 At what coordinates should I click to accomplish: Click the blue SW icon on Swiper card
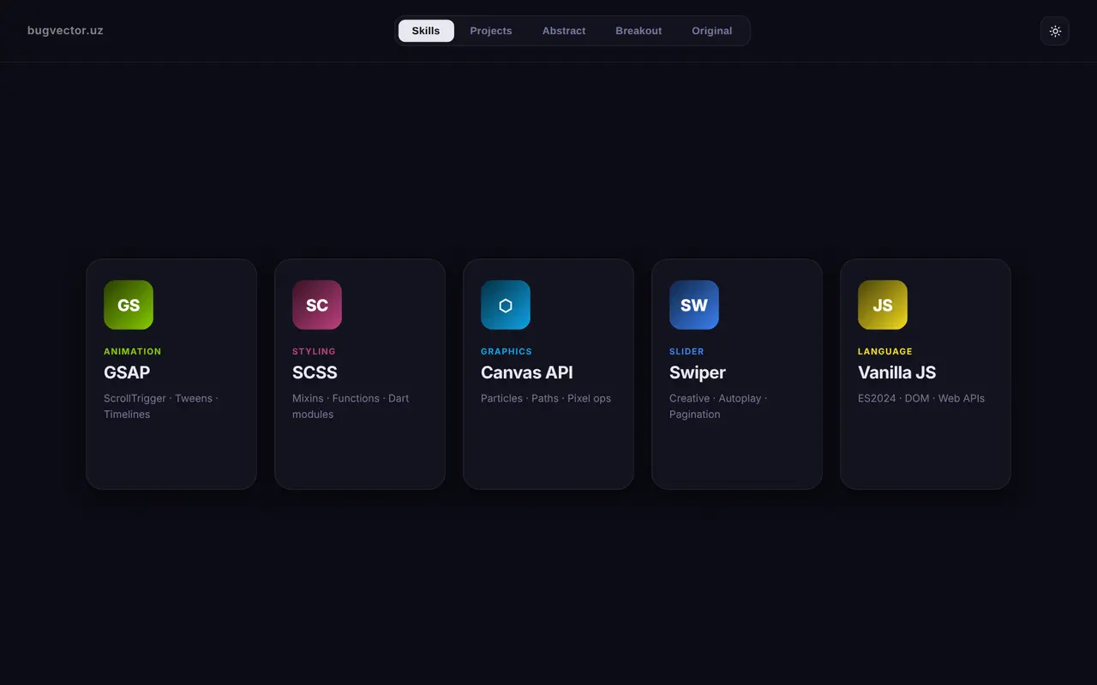click(x=694, y=305)
